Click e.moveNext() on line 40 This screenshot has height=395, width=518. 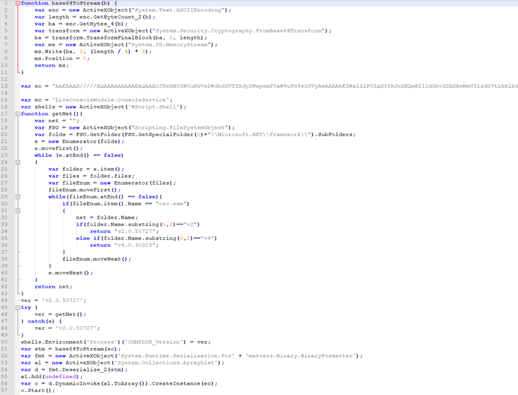(x=71, y=273)
